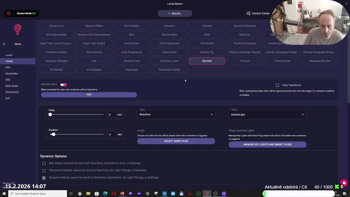Viewport: 350px width, 197px height.
Task: Uncheck the Dynamic Default option
Action: coord(44,178)
